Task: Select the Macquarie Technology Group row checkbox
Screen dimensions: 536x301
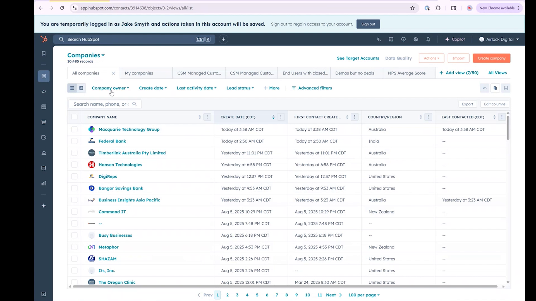Action: click(x=74, y=129)
